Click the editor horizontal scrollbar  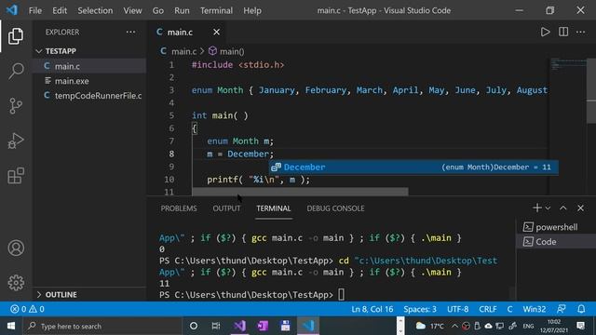coord(300,192)
